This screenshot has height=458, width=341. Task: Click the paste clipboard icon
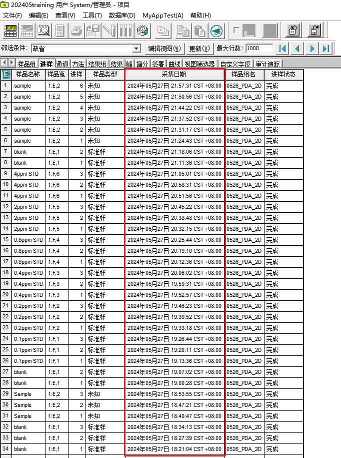[200, 31]
